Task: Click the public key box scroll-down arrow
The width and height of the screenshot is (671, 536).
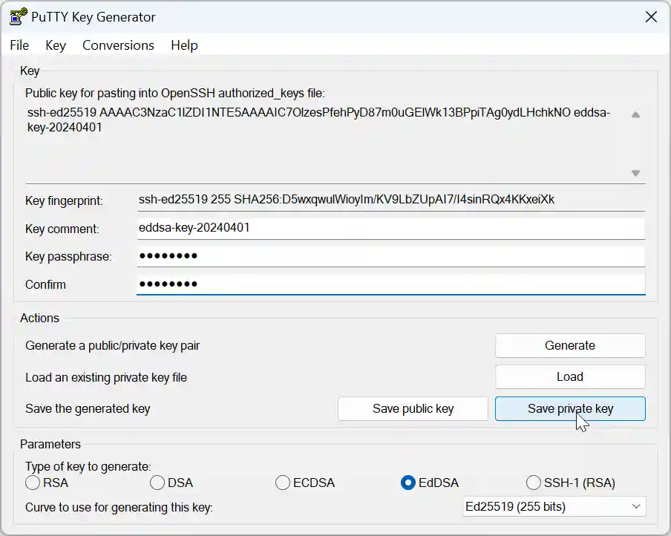Action: 635,172
